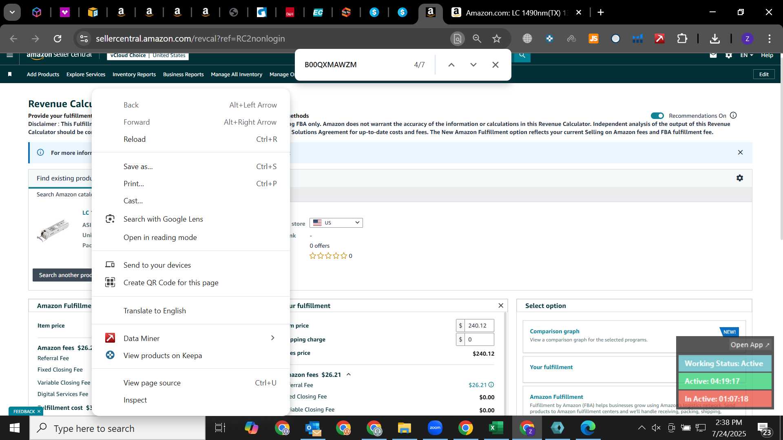Screen dimensions: 783x440
Task: Choose Print... in context menu
Action: pyautogui.click(x=190, y=184)
